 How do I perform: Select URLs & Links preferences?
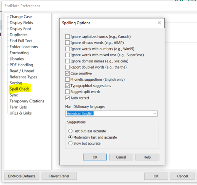(21, 113)
